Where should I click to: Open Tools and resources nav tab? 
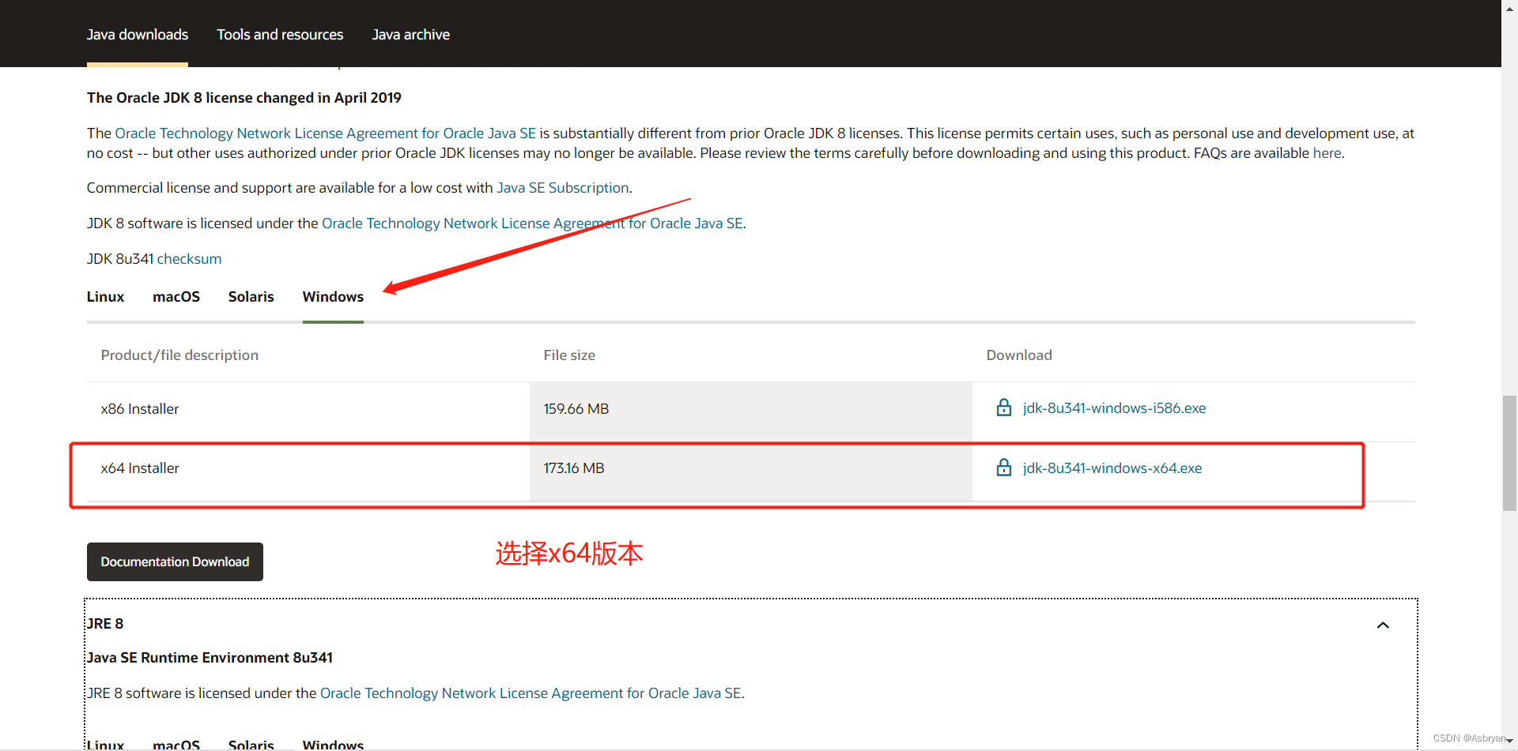tap(280, 34)
